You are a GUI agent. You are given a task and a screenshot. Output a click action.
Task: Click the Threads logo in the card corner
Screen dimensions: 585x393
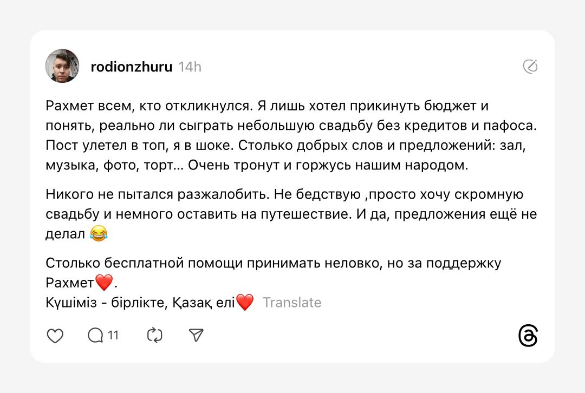coord(528,336)
